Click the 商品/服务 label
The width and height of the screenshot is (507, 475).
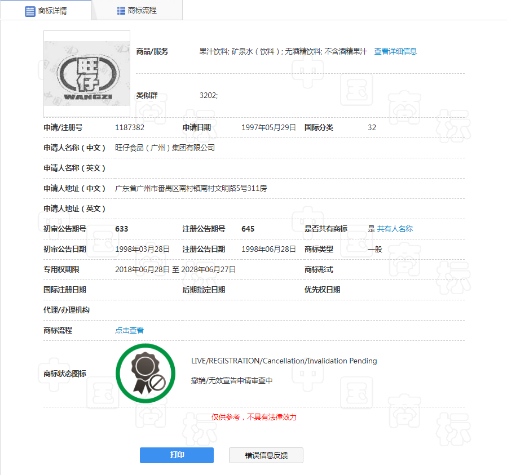[x=152, y=51]
